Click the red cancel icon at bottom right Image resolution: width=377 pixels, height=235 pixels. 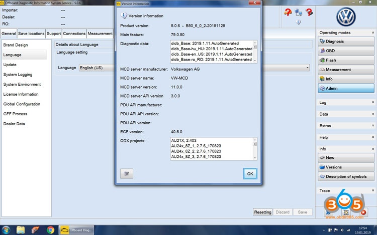coord(363,212)
